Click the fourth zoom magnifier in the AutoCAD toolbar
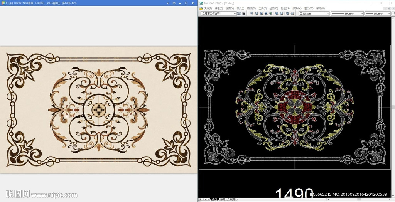This screenshot has height=202, width=395. (x=266, y=13)
